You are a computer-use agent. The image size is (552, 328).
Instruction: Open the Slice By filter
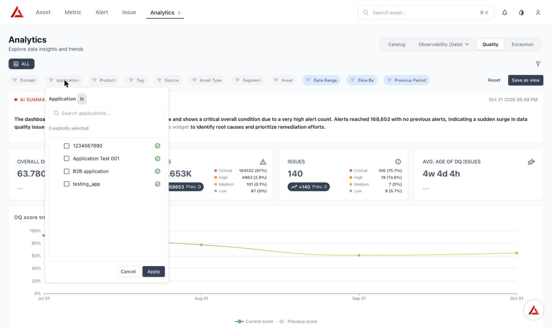point(362,80)
